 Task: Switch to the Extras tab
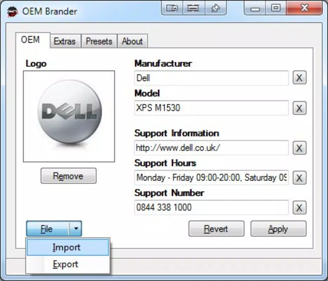[x=65, y=41]
